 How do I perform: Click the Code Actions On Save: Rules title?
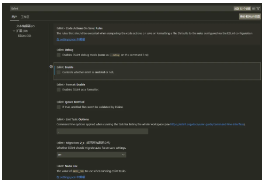80,28
